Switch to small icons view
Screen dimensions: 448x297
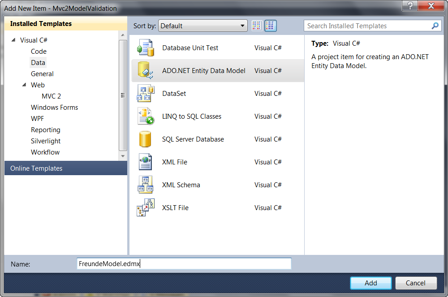click(257, 26)
